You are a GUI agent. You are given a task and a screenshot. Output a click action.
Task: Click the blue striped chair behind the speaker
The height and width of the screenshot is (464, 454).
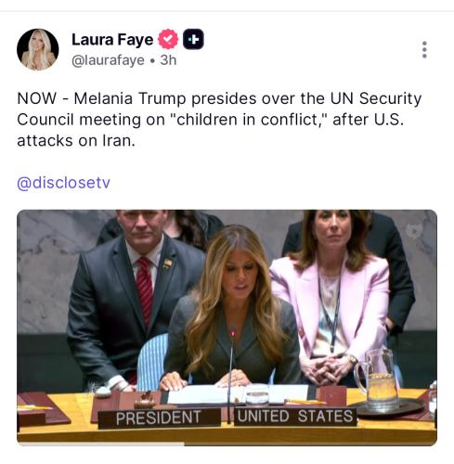click(x=152, y=362)
